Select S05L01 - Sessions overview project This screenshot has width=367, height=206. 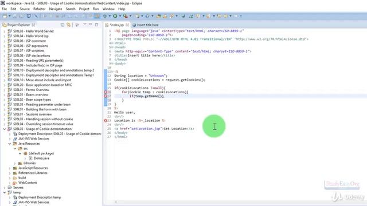pos(32,114)
